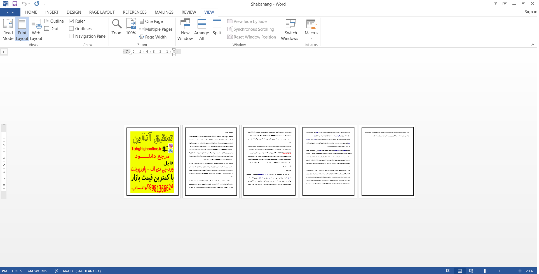Customize Quick Access Toolbar dropdown

tap(44, 4)
